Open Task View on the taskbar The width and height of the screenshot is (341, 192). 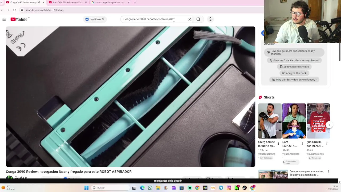[x=134, y=188]
